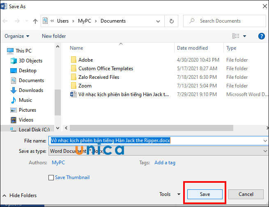Click the Adobe folder icon
The width and height of the screenshot is (269, 207).
(x=74, y=60)
